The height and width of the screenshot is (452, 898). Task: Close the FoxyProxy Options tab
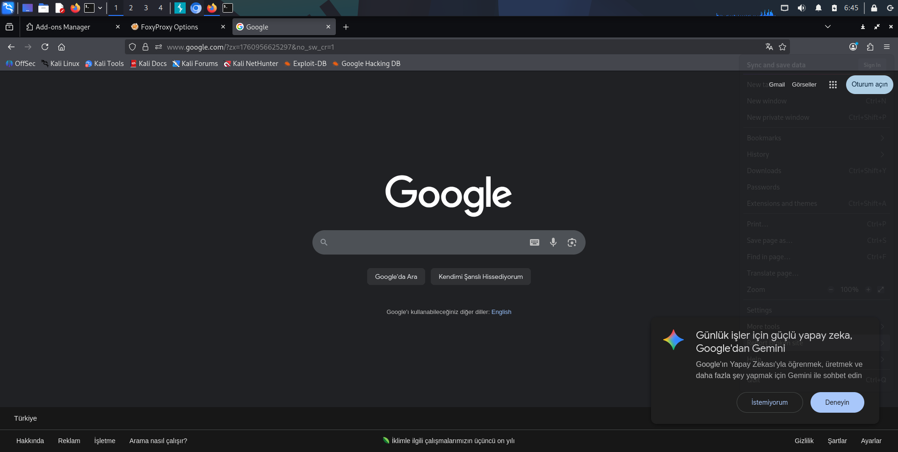pyautogui.click(x=223, y=27)
